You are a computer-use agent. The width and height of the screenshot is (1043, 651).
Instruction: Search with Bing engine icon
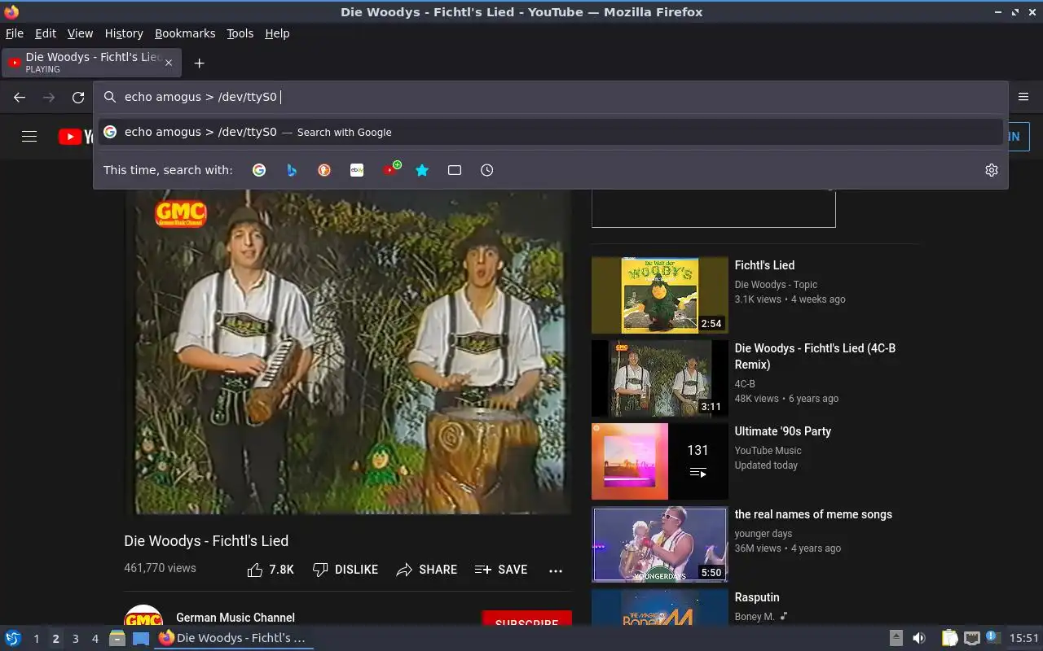coord(292,170)
